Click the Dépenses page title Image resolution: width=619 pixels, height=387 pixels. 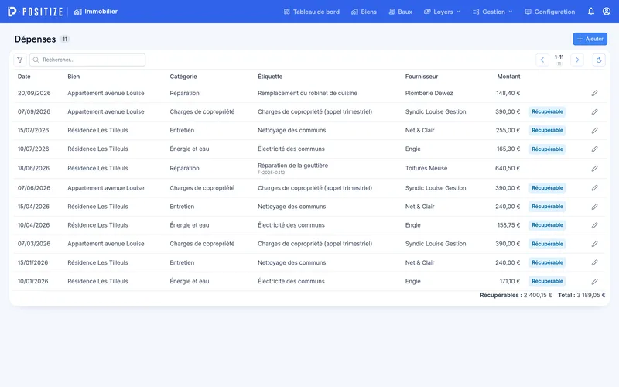coord(35,39)
